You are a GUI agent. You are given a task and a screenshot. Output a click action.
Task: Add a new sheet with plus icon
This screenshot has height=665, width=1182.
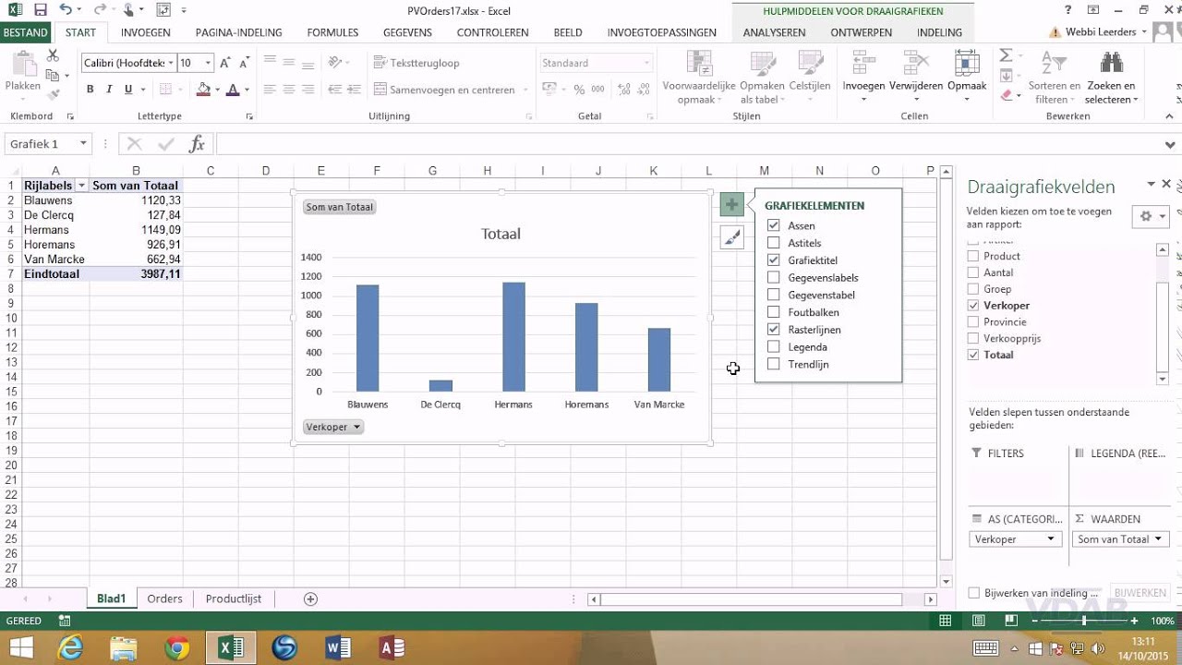point(311,598)
